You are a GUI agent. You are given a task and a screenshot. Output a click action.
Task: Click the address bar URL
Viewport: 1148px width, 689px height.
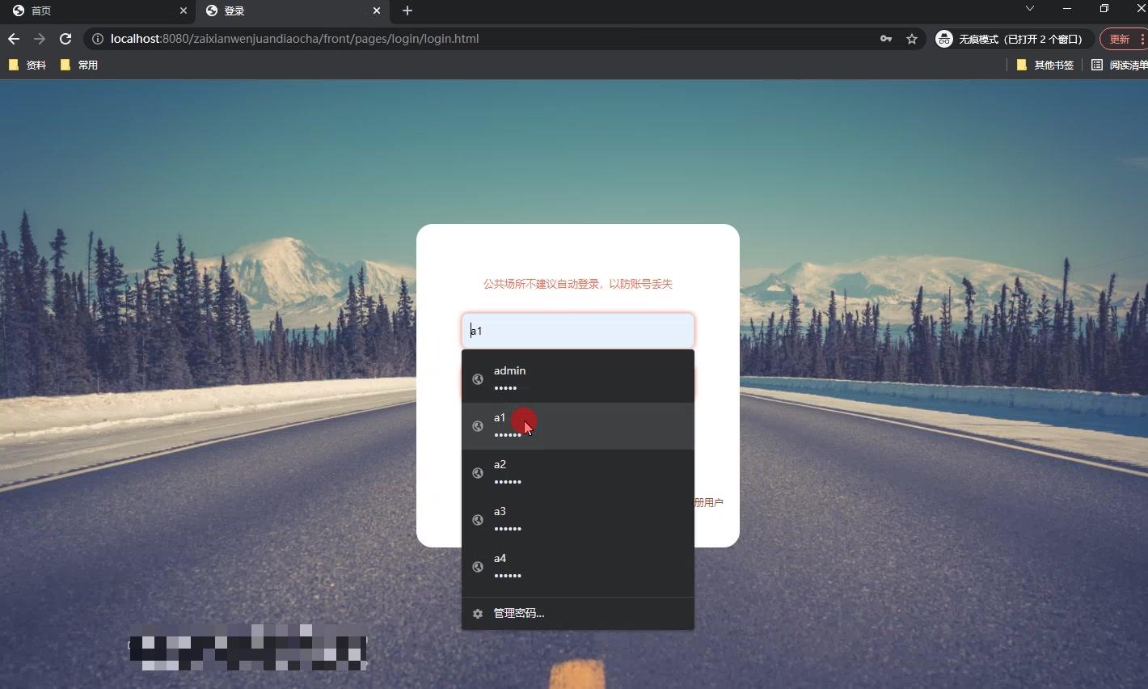[x=295, y=39]
